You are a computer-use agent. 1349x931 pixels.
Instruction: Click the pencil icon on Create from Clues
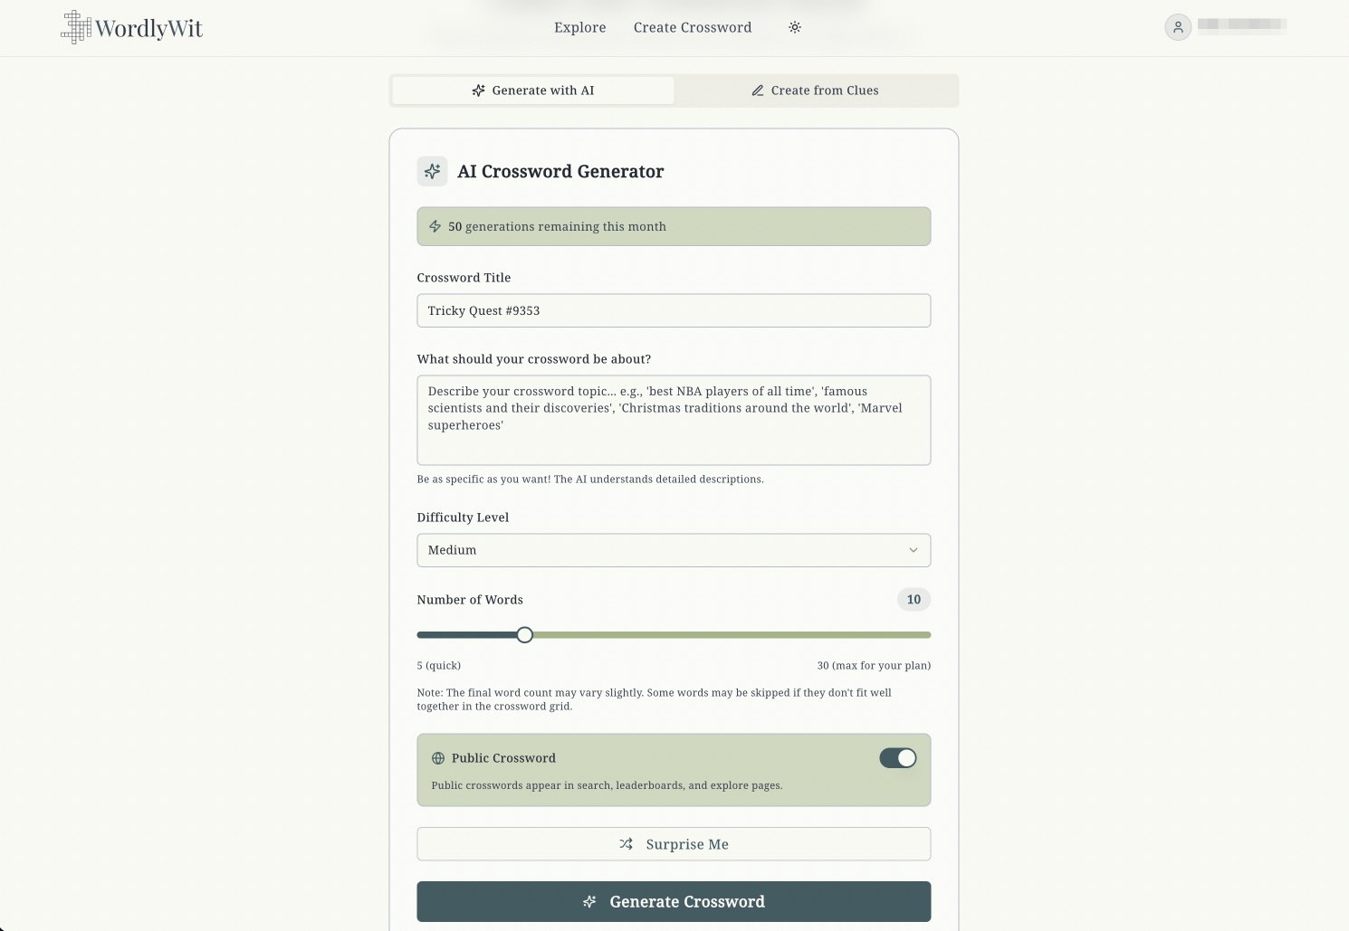pyautogui.click(x=758, y=90)
